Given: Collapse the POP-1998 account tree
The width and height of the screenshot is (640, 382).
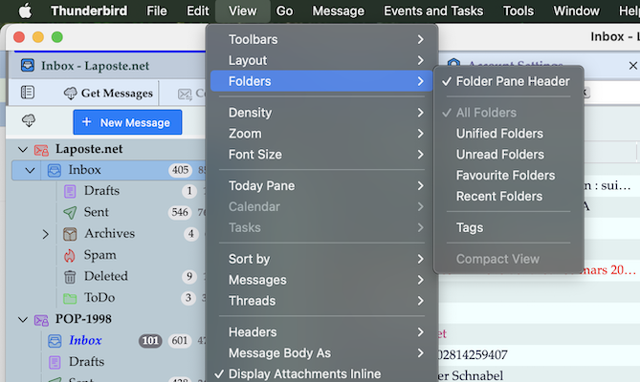Looking at the screenshot, I should pos(23,320).
